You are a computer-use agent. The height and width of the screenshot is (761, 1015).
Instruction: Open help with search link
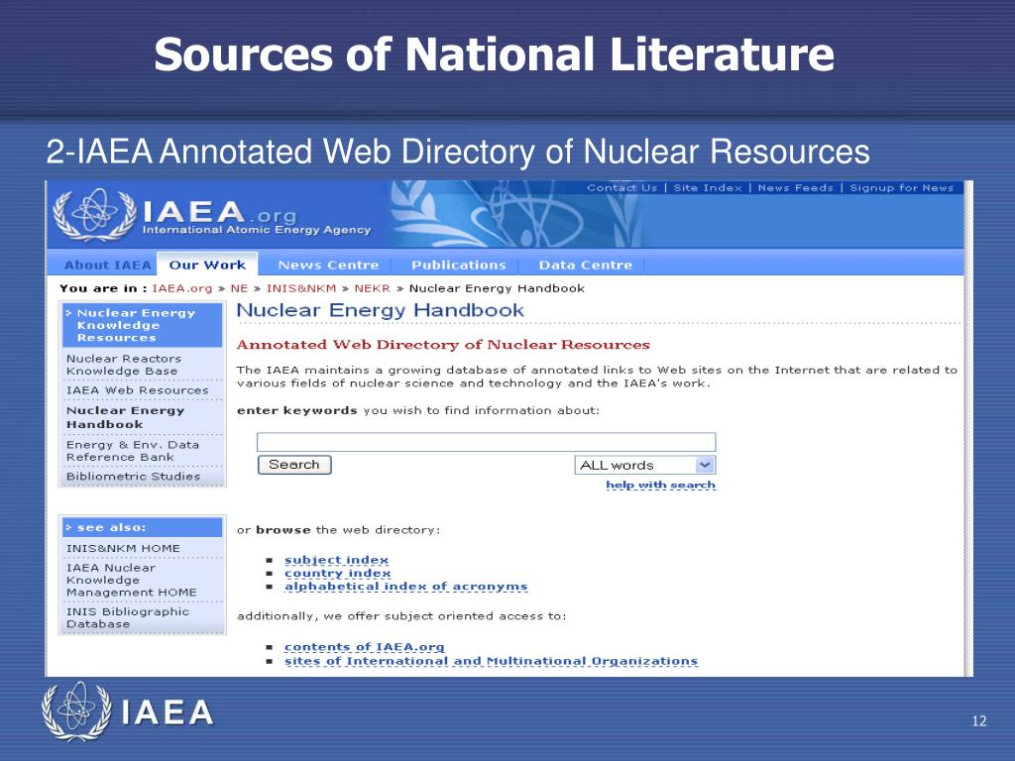click(x=660, y=485)
